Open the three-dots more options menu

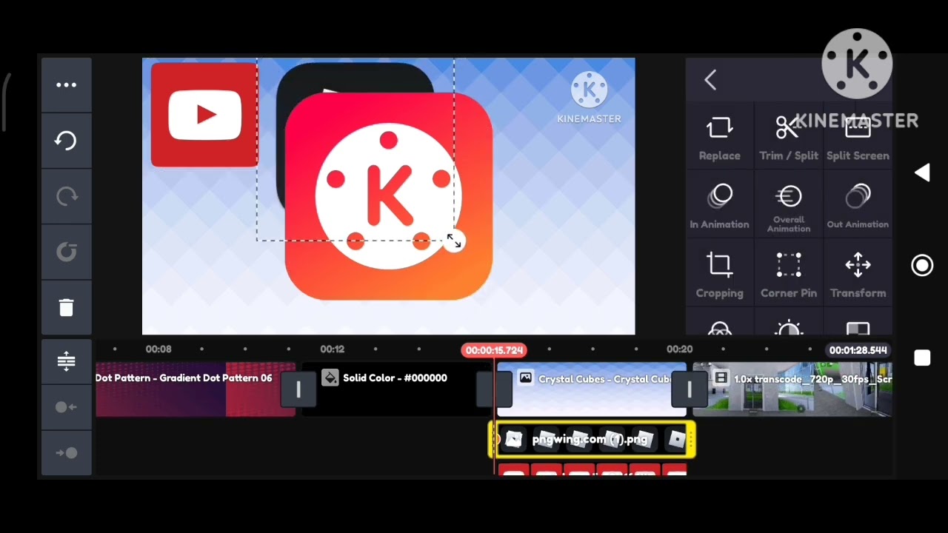tap(67, 85)
